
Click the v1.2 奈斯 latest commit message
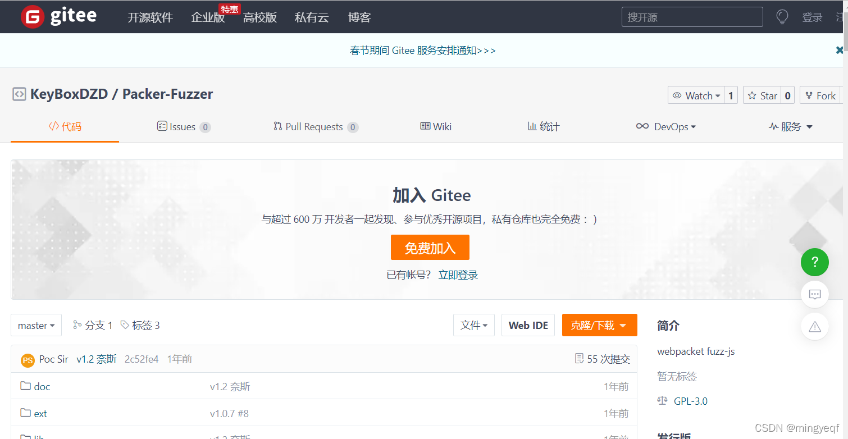[97, 359]
